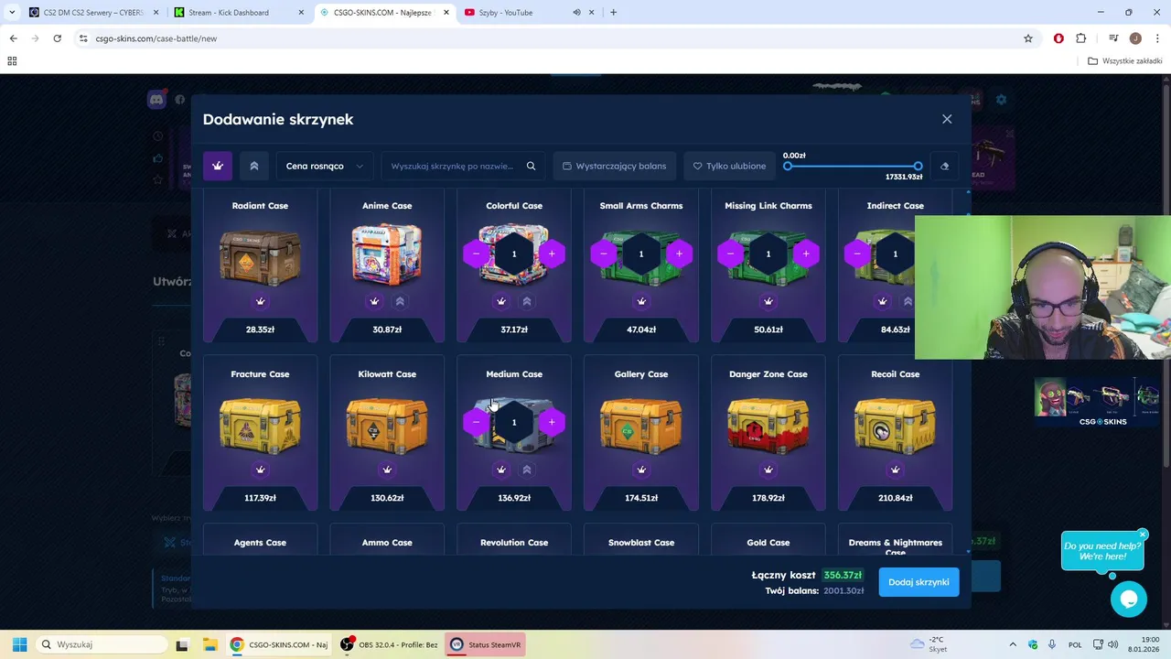Click the crown icon under Small Arms Charms
This screenshot has width=1171, height=659.
point(641,301)
